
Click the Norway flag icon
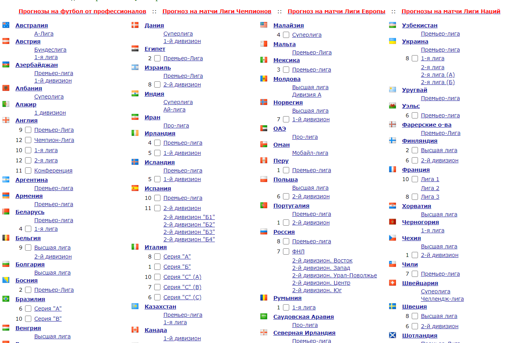coord(264,102)
